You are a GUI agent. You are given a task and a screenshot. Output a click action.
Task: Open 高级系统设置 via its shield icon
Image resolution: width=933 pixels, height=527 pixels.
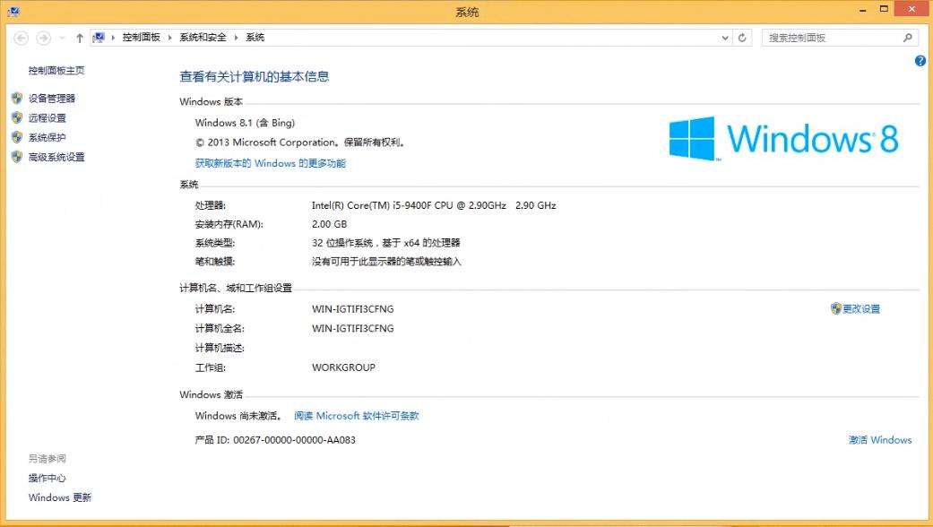tap(17, 155)
